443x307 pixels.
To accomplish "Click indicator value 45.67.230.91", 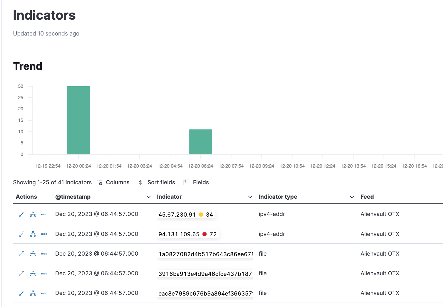I will coord(177,215).
